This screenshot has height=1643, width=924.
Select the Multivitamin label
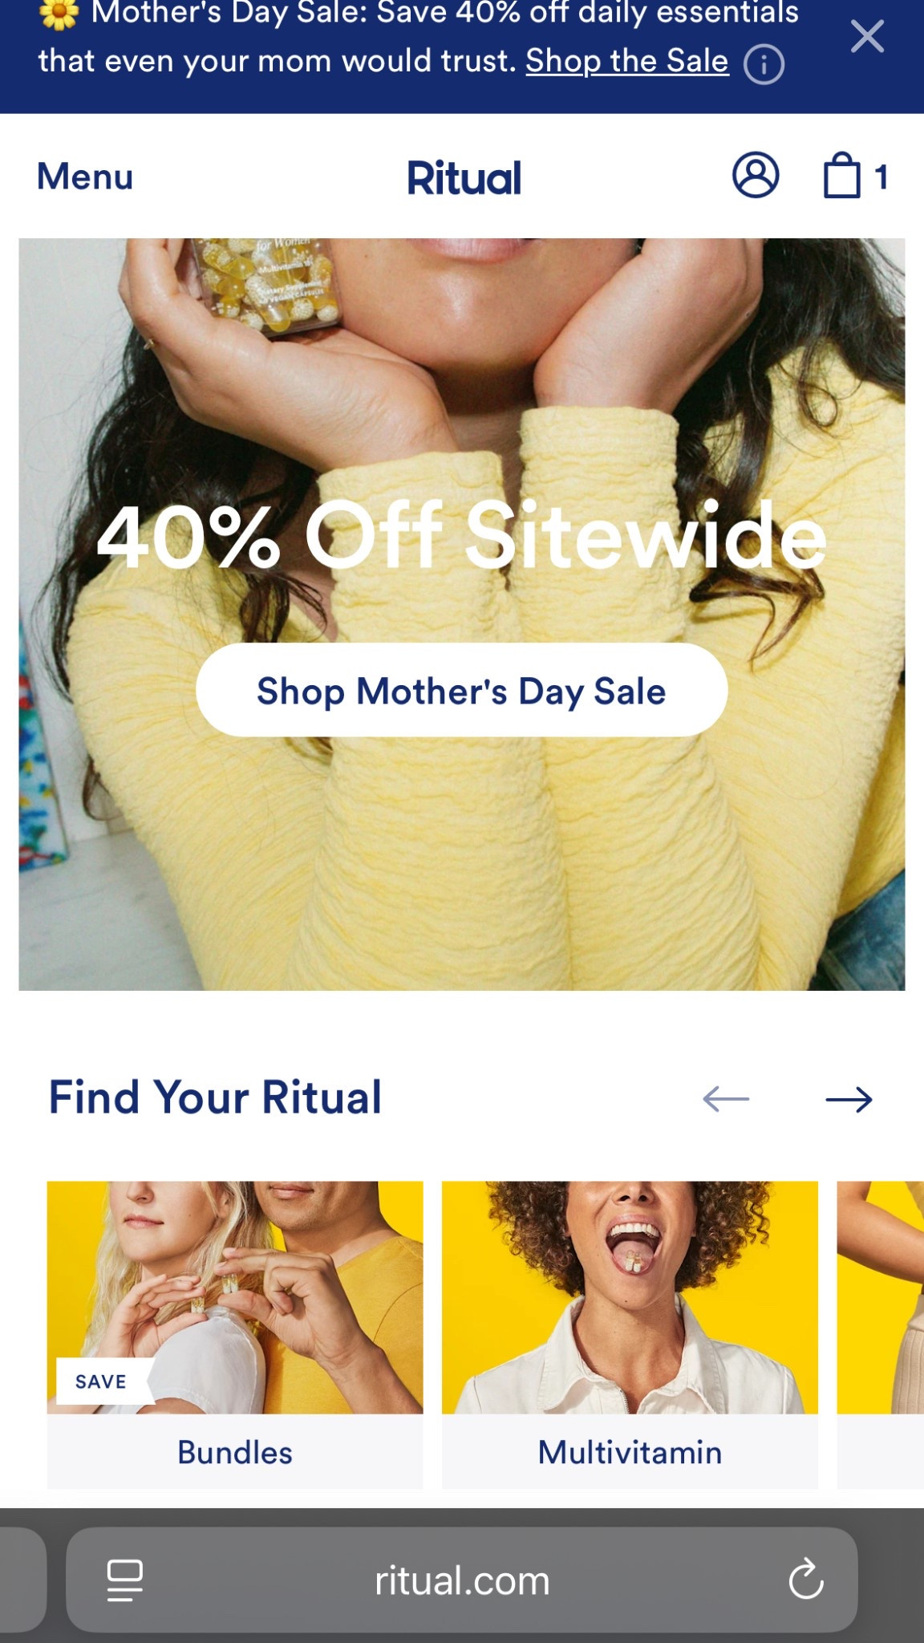(x=630, y=1452)
